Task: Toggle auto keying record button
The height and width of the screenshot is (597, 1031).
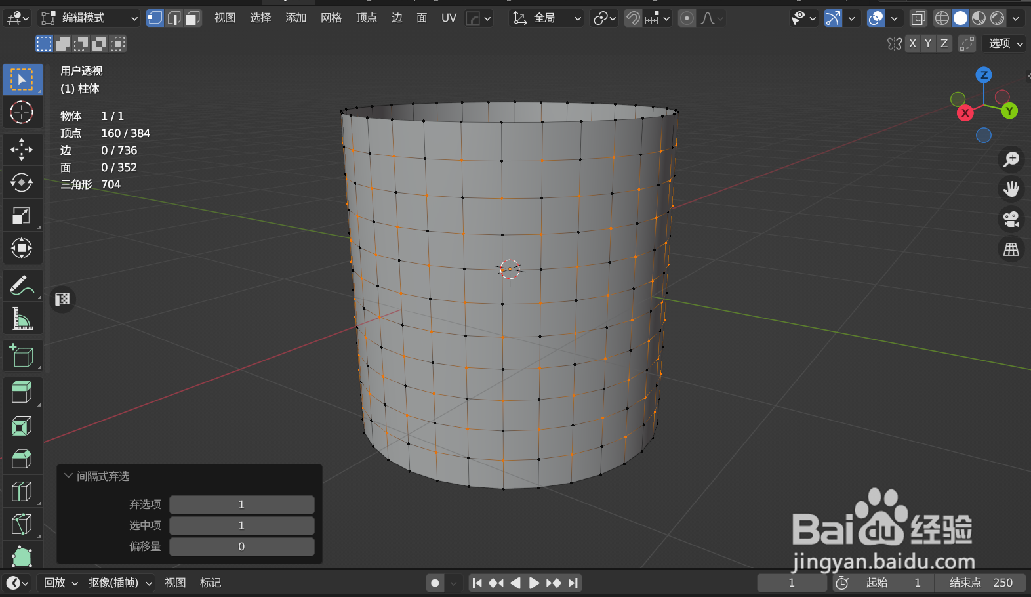Action: (435, 583)
